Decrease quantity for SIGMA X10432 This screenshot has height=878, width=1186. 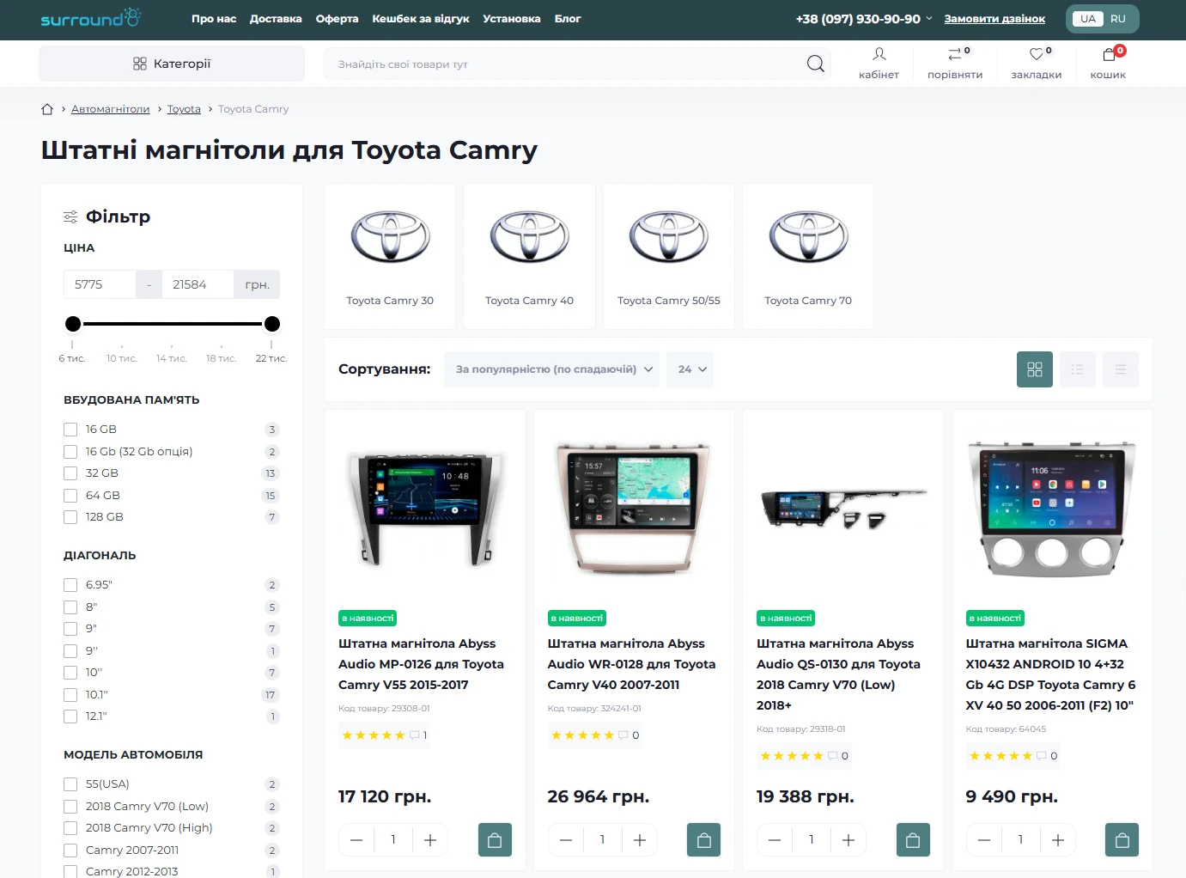point(984,840)
